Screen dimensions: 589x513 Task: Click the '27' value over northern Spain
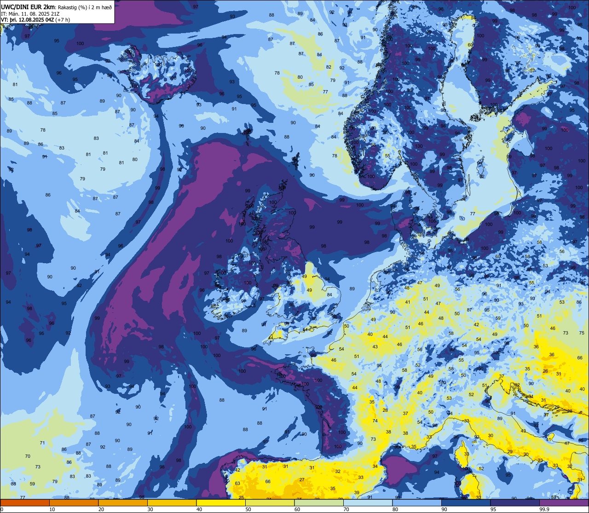[302, 480]
